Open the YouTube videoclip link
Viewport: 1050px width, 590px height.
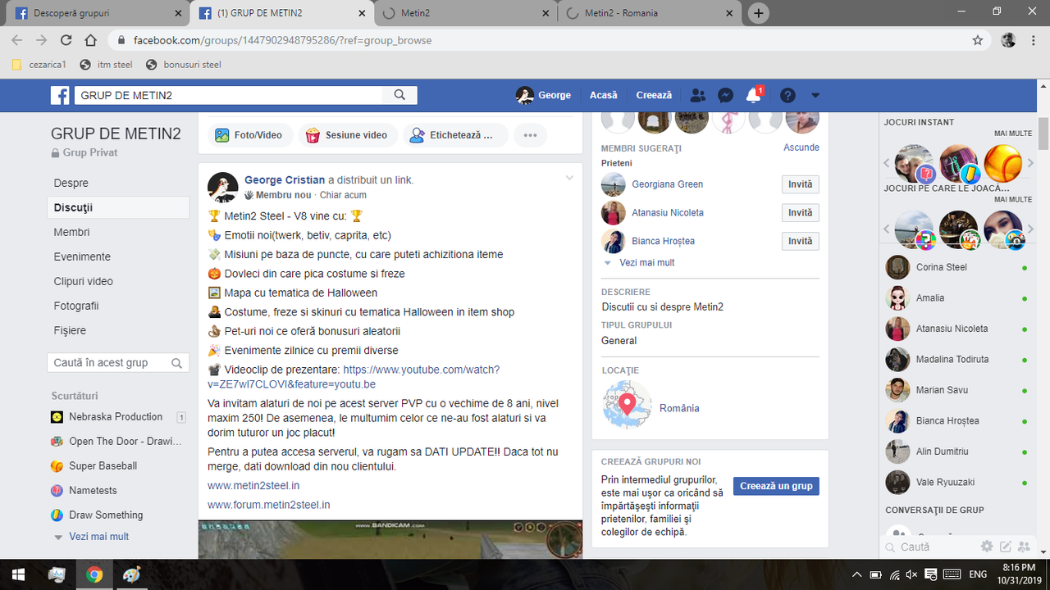tap(354, 377)
